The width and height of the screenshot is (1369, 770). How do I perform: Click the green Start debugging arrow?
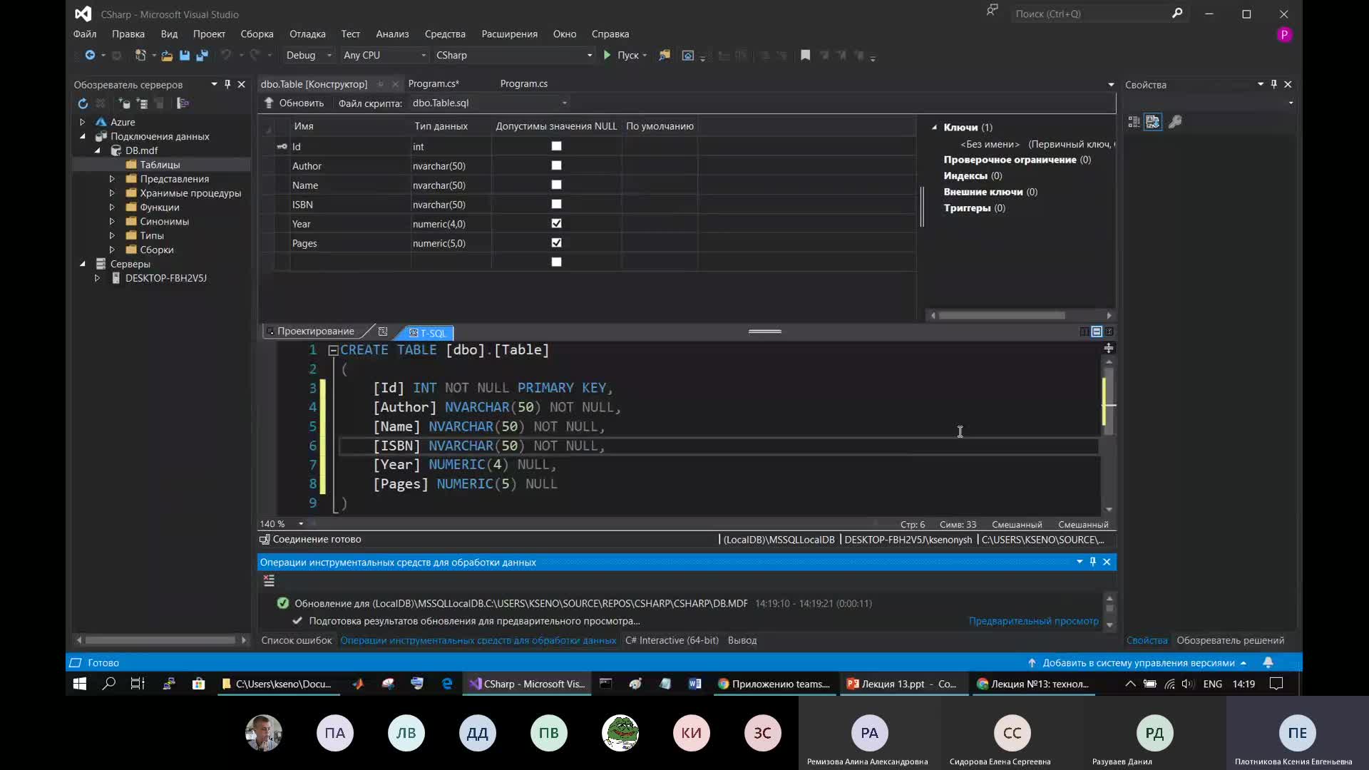point(607,55)
